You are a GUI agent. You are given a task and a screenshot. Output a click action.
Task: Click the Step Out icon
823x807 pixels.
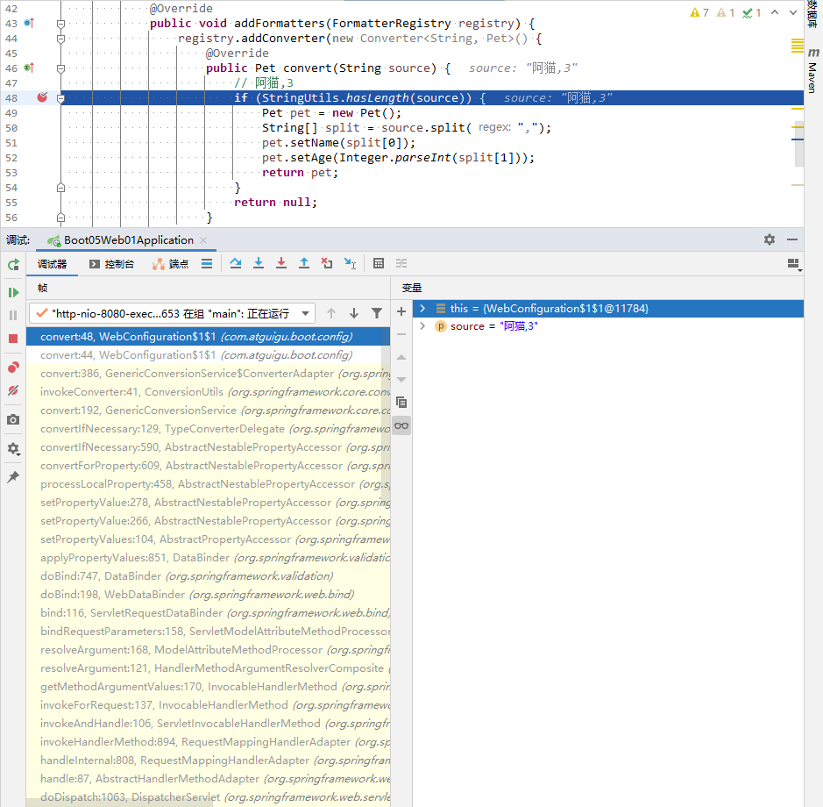click(304, 263)
